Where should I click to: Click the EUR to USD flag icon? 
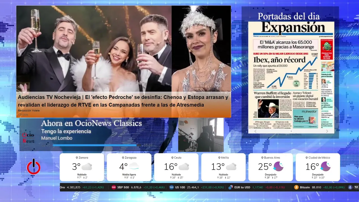231,187
